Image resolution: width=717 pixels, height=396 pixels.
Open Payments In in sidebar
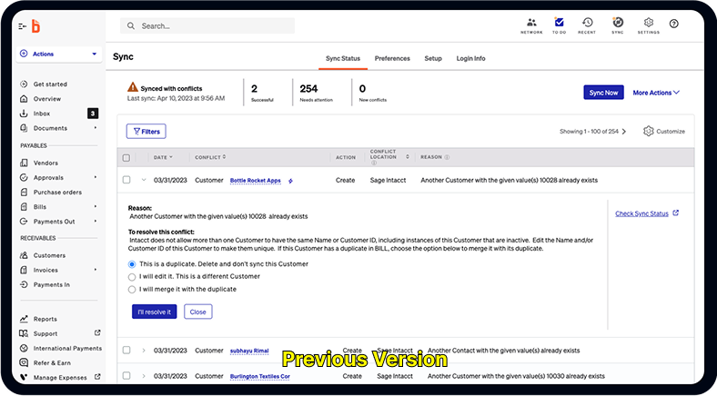(51, 284)
